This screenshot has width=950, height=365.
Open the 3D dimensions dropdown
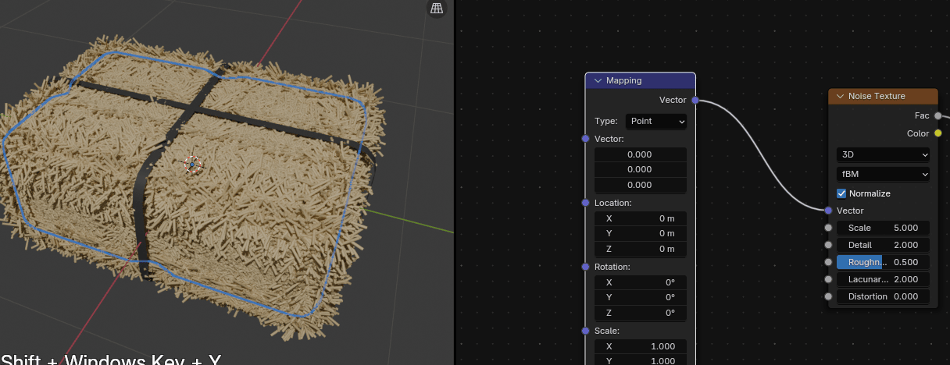(x=883, y=154)
